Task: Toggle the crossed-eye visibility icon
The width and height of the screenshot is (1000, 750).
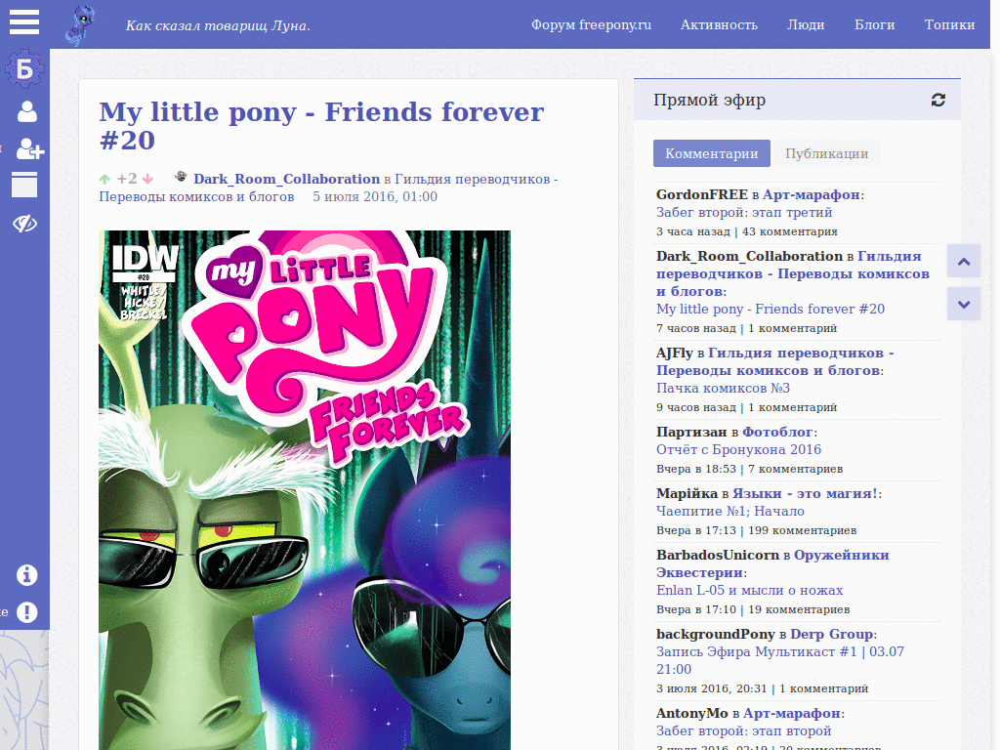Action: click(24, 224)
